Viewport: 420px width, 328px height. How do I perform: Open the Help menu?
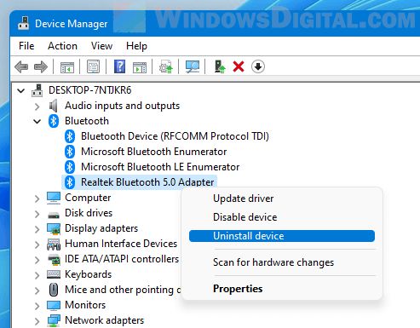pyautogui.click(x=136, y=46)
